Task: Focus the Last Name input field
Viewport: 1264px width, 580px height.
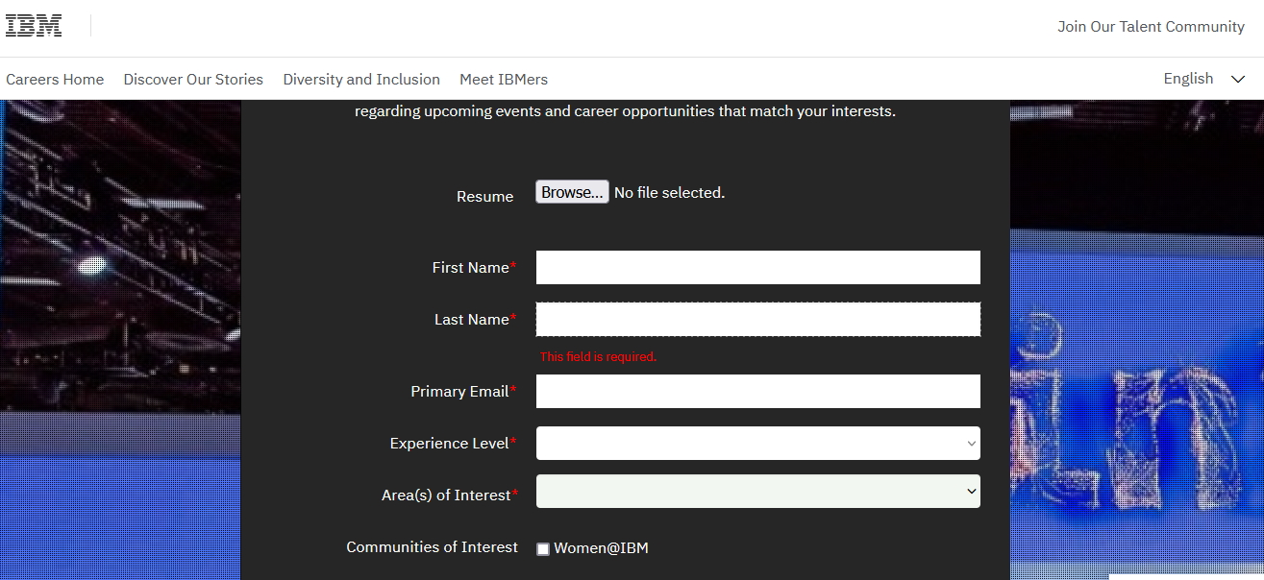Action: point(757,319)
